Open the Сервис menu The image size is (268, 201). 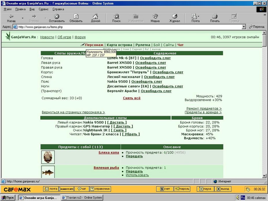coord(44,9)
